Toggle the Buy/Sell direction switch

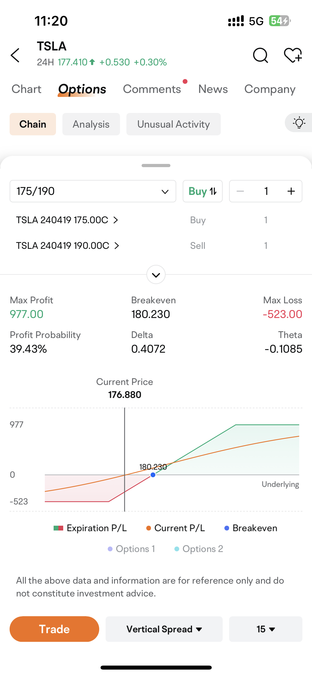[202, 191]
